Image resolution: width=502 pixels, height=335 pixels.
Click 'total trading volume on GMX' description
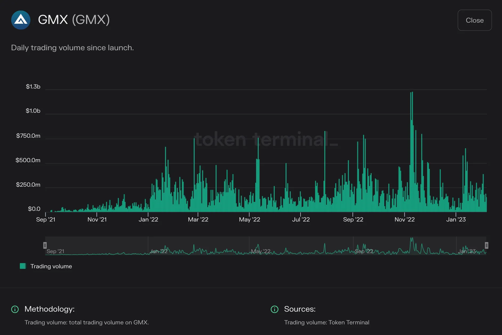click(x=108, y=322)
